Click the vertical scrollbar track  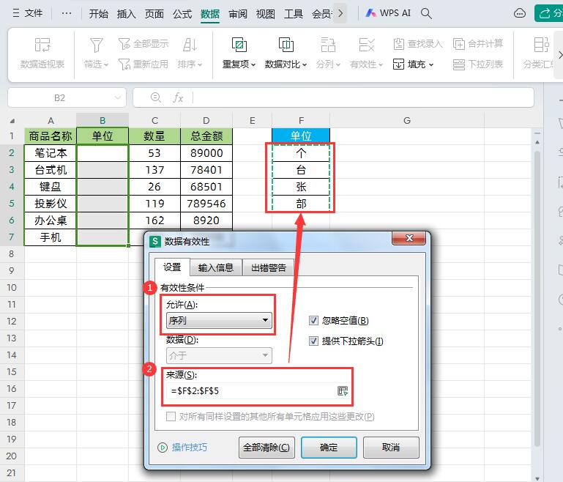(x=537, y=297)
